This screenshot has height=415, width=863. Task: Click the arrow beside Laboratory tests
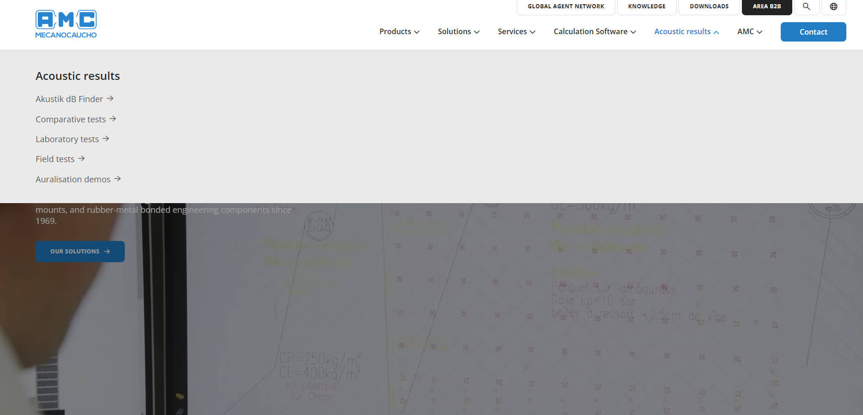[106, 138]
